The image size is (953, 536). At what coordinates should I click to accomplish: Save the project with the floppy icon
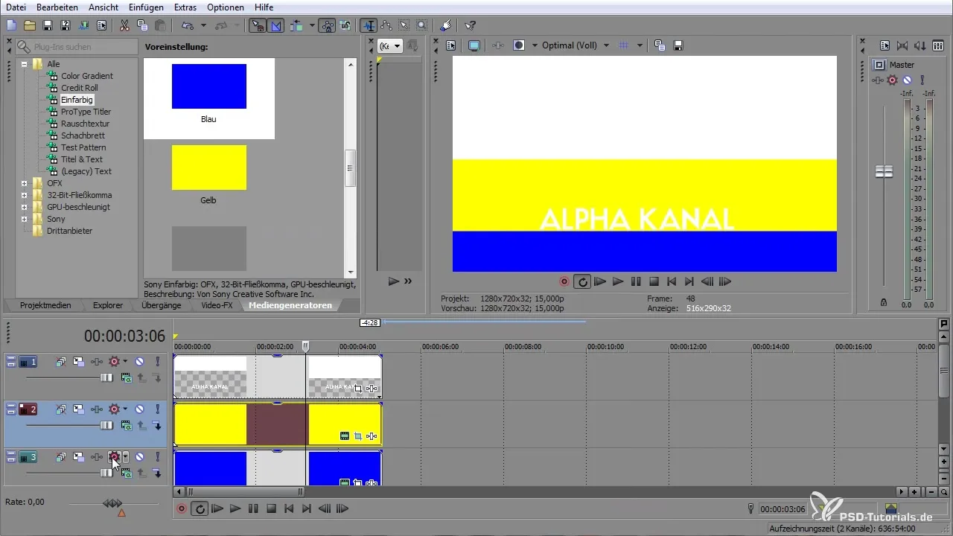47,25
